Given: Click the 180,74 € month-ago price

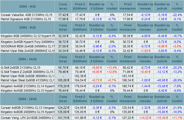Looking at the screenshot, I should (x=128, y=86).
